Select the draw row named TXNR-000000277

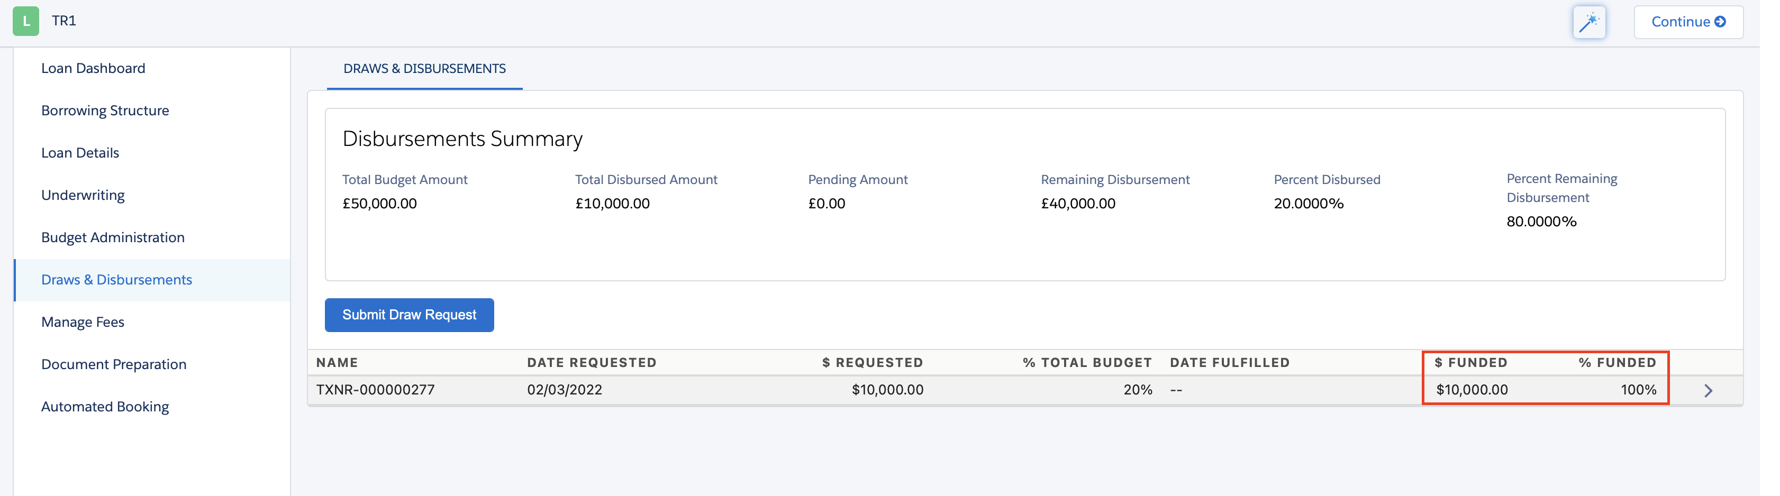click(x=375, y=390)
